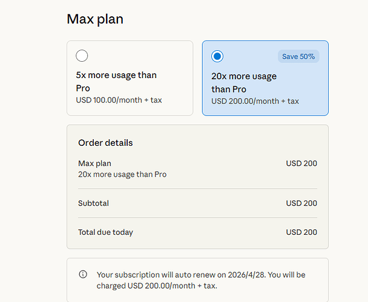This screenshot has height=302, width=368.
Task: Click the Total due today label
Action: [x=105, y=232]
